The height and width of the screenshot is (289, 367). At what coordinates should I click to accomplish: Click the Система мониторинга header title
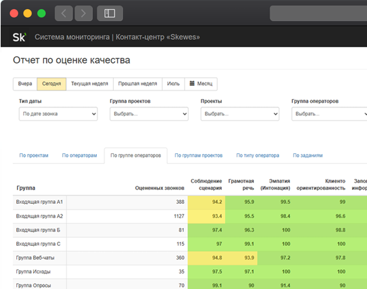point(117,37)
